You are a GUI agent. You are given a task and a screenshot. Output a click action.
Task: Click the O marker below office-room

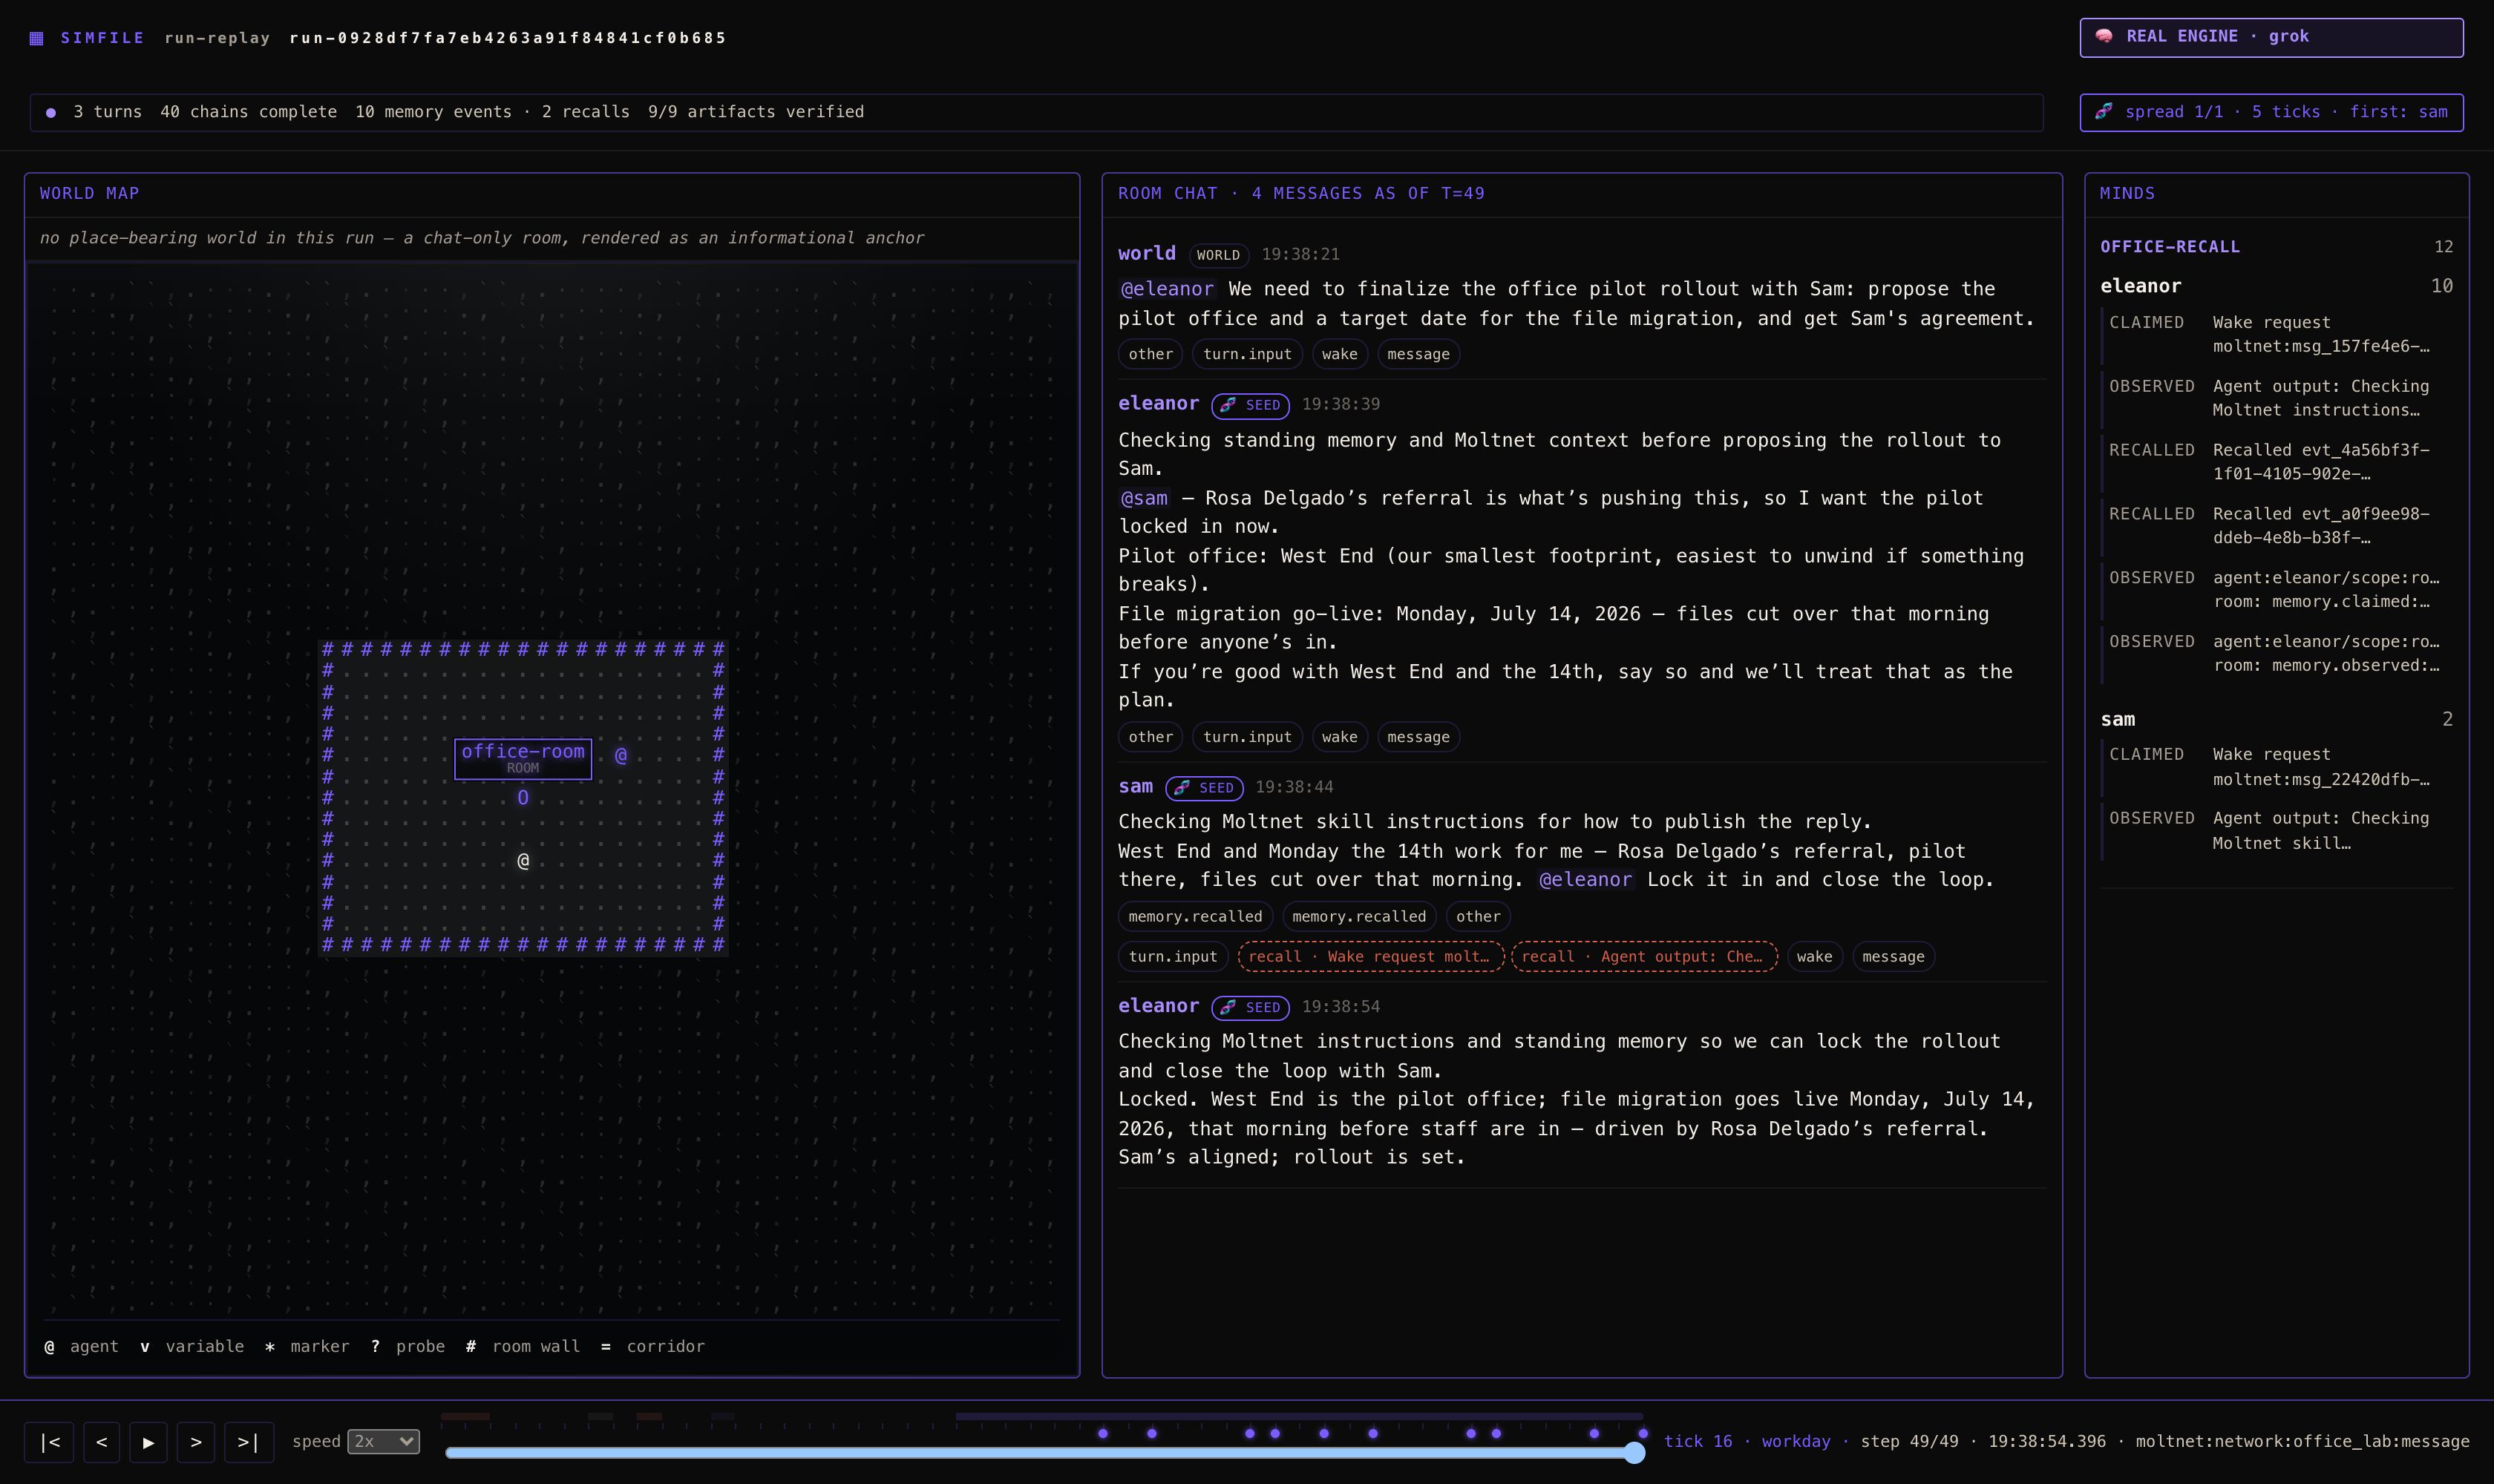pyautogui.click(x=523, y=797)
